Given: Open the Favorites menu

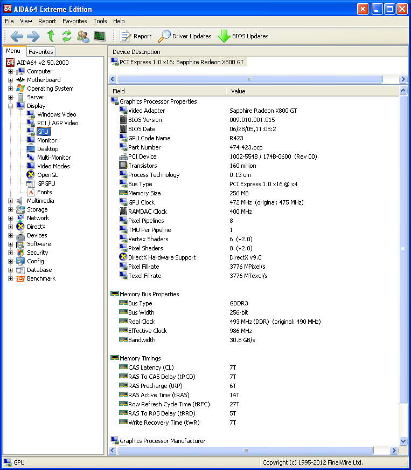Looking at the screenshot, I should pos(74,21).
